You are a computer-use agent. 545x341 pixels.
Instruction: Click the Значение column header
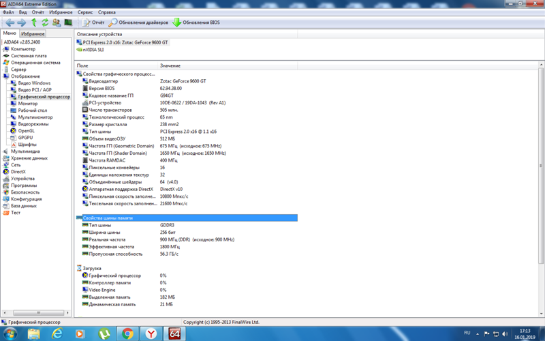tap(228, 65)
